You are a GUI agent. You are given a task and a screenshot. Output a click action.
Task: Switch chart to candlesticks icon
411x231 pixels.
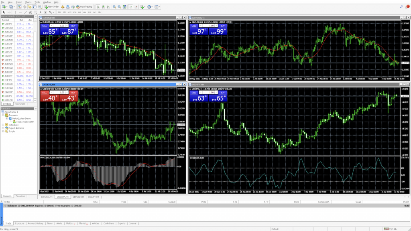[103, 7]
